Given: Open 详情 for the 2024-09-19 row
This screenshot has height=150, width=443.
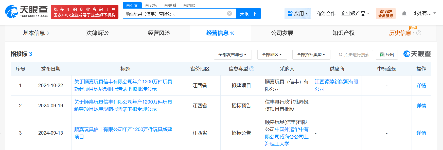Looking at the screenshot, I should pyautogui.click(x=421, y=106).
